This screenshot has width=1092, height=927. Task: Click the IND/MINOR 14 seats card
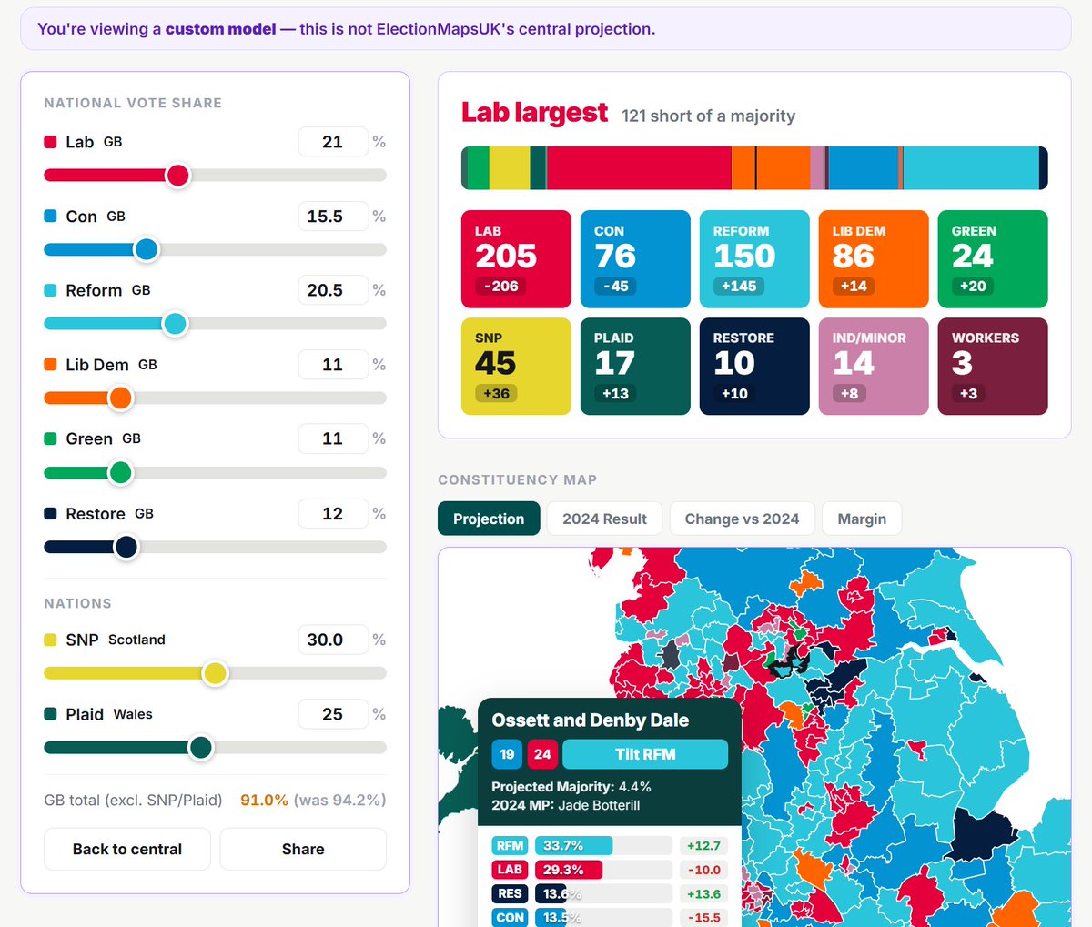tap(874, 366)
